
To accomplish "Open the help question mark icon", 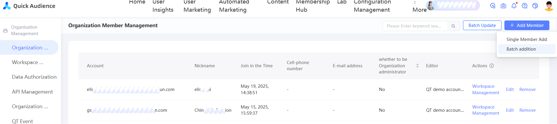I will coord(524,6).
